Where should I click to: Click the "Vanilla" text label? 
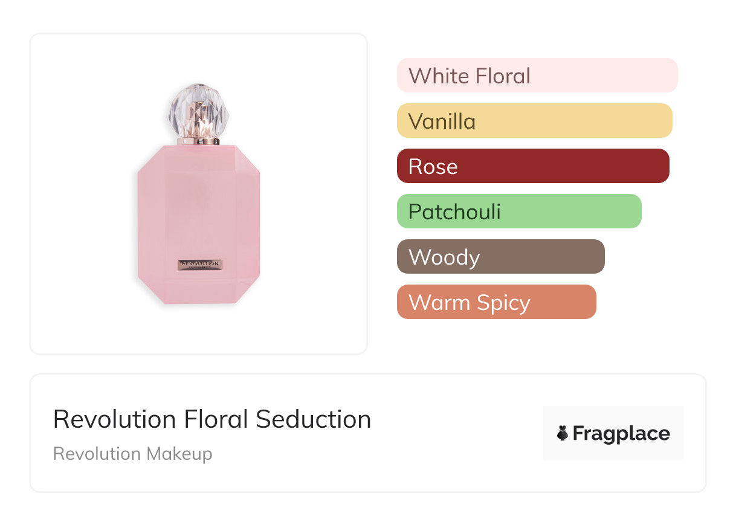(442, 121)
